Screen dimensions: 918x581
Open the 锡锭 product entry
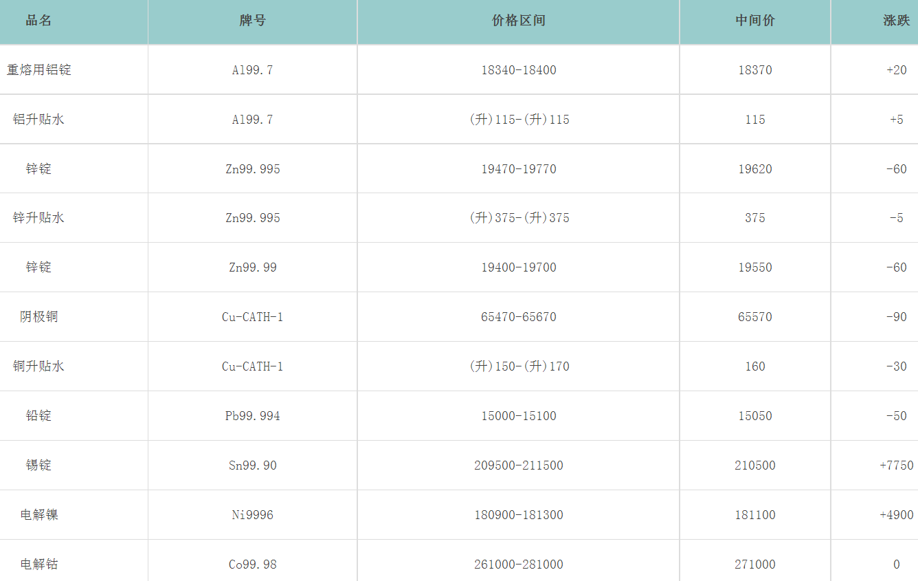point(38,465)
